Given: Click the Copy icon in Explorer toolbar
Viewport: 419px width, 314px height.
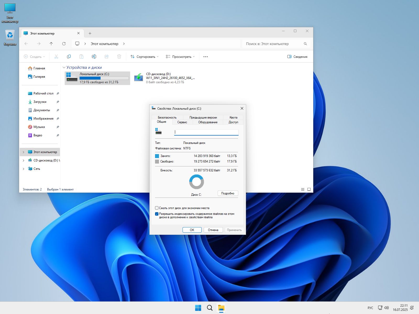Looking at the screenshot, I should point(69,57).
